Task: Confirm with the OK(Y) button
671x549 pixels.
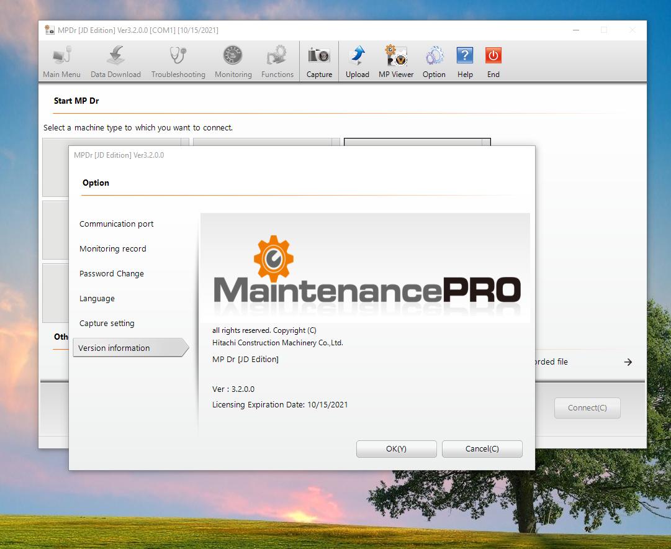Action: click(x=396, y=449)
